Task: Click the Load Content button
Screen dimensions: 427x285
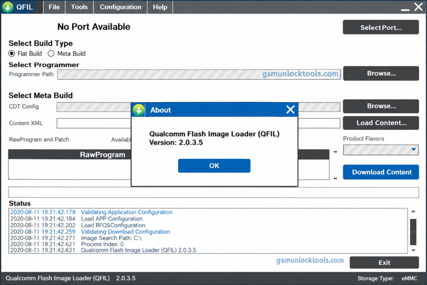Action: (x=381, y=123)
